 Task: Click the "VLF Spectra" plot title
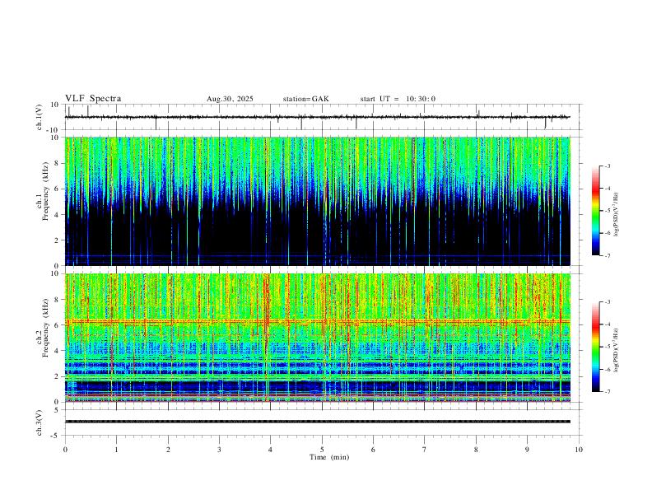93,99
